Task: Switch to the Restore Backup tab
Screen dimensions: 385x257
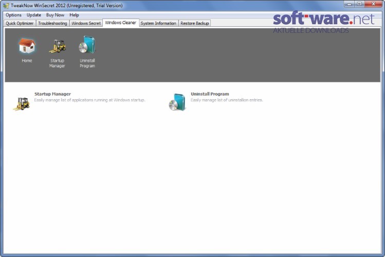Action: click(x=194, y=23)
